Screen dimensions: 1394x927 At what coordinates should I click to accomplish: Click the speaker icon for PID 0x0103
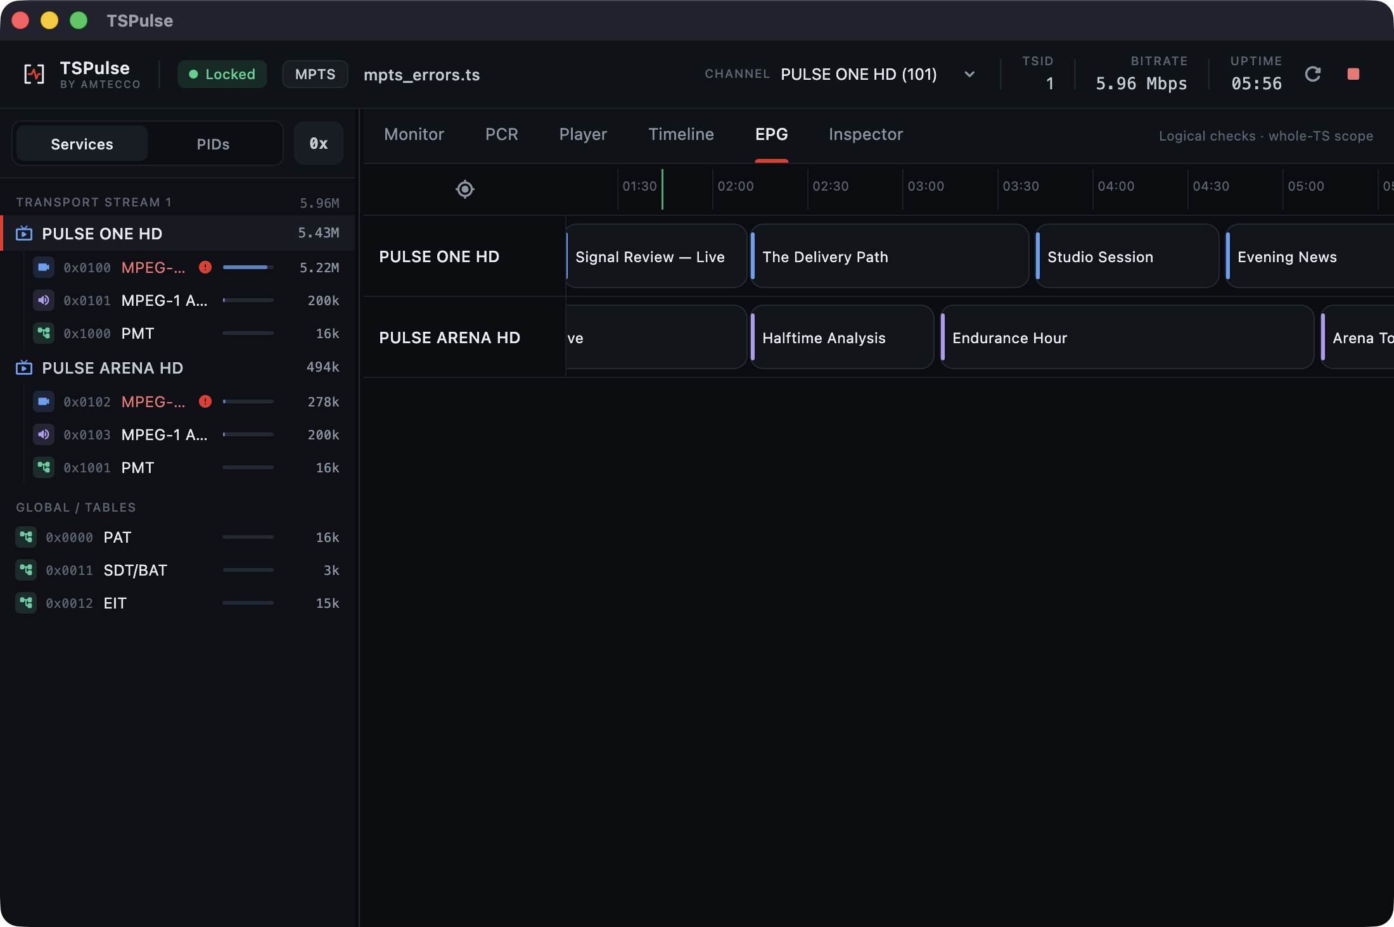(44, 434)
